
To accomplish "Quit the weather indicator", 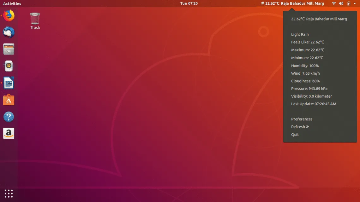I will pos(295,135).
